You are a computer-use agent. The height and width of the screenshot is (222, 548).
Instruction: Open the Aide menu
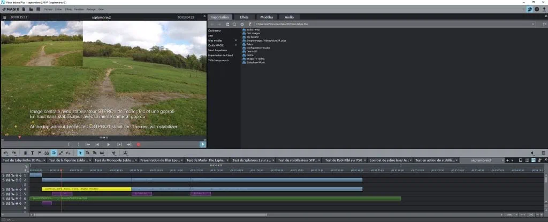(x=101, y=9)
